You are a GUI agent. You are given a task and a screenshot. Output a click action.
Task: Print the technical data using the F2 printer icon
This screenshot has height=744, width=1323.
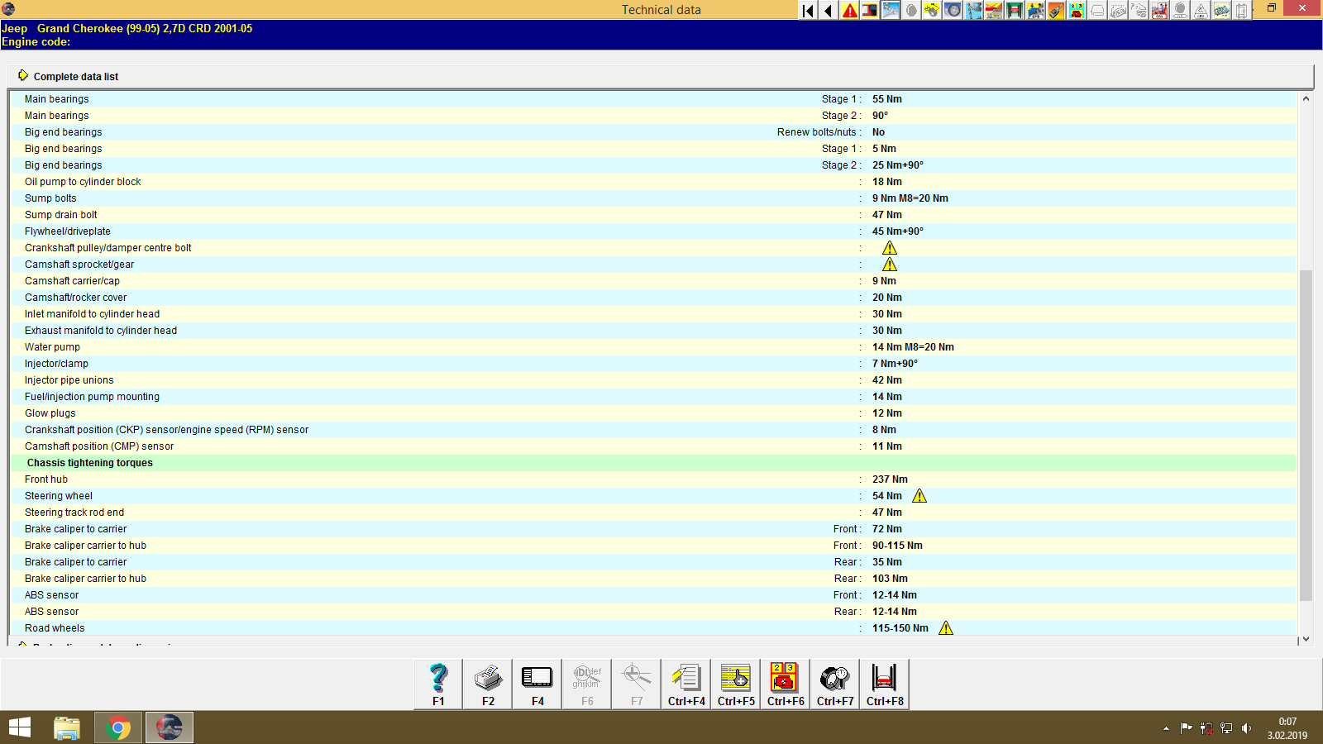tap(487, 682)
